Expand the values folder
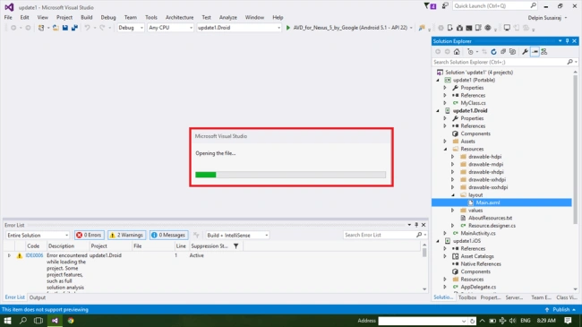The width and height of the screenshot is (582, 327). coord(452,211)
